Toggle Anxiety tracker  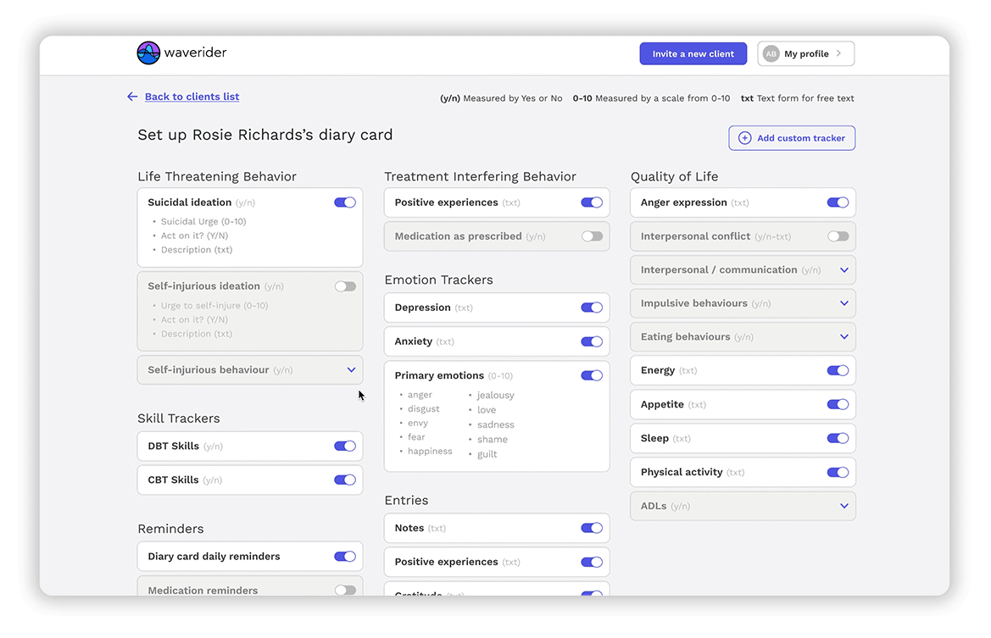592,341
